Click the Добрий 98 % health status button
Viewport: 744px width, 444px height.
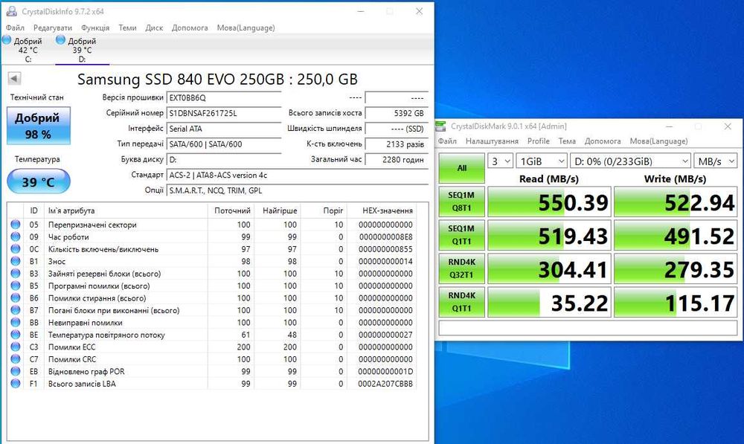tap(39, 126)
